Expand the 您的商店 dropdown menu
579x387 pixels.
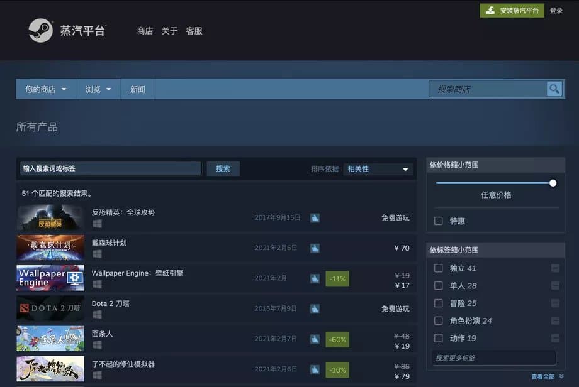click(46, 89)
